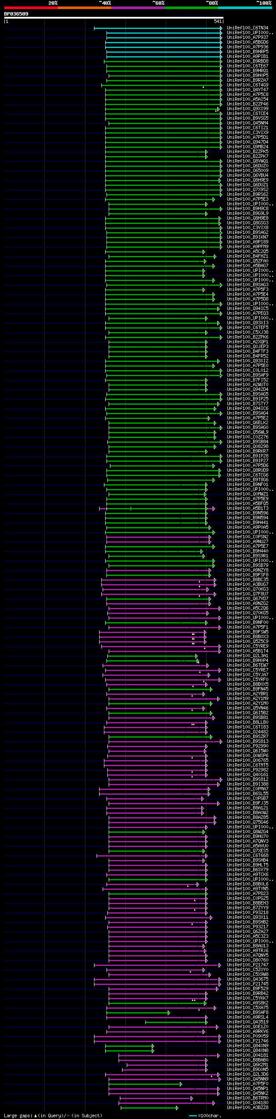Click the white query sequence ruler bar
The width and height of the screenshot is (276, 1119).
pyautogui.click(x=113, y=18)
